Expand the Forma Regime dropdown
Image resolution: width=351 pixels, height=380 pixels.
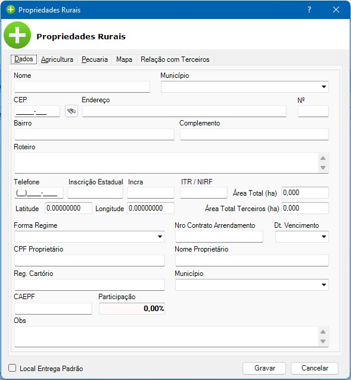tap(160, 237)
